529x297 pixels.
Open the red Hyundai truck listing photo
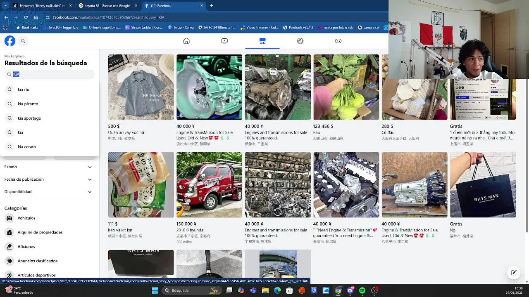pos(209,185)
